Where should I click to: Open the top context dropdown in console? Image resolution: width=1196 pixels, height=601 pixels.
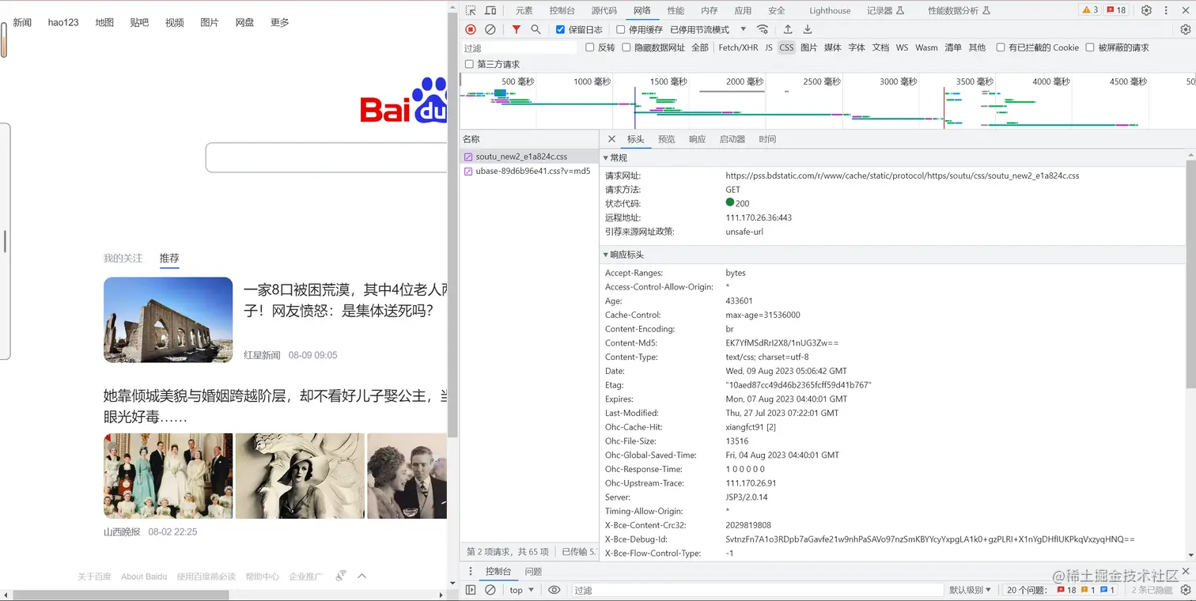click(522, 590)
